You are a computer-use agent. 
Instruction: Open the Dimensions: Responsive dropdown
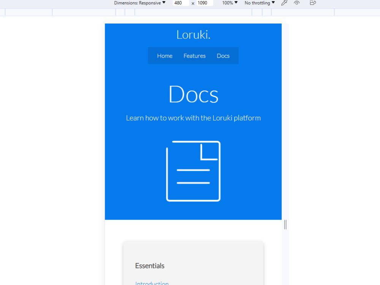[x=139, y=3]
